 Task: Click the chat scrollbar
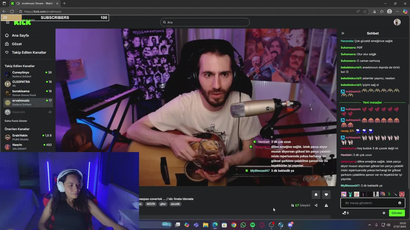(x=408, y=147)
